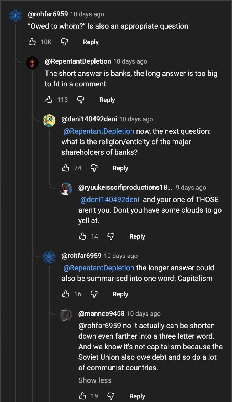232x402 pixels.
Task: Reply to mannco9458's comment
Action: (x=137, y=396)
